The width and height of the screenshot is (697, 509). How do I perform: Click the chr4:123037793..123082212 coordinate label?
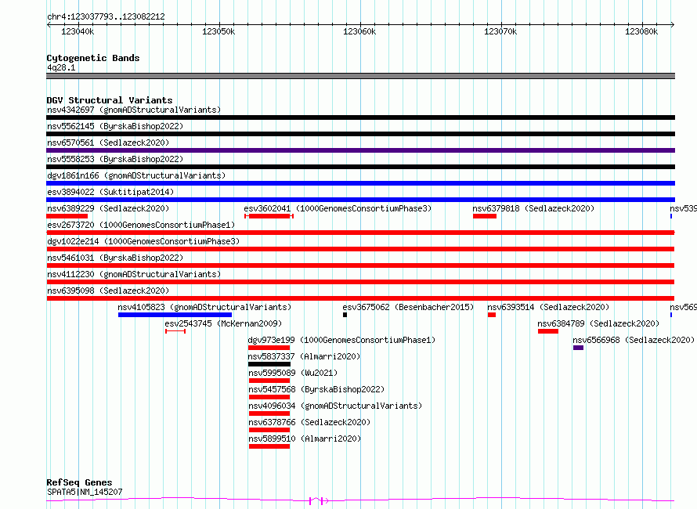pos(106,17)
